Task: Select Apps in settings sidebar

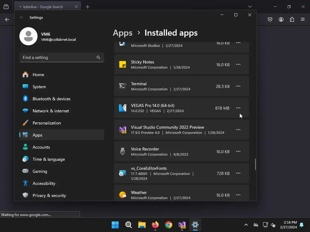Action: tap(62, 135)
